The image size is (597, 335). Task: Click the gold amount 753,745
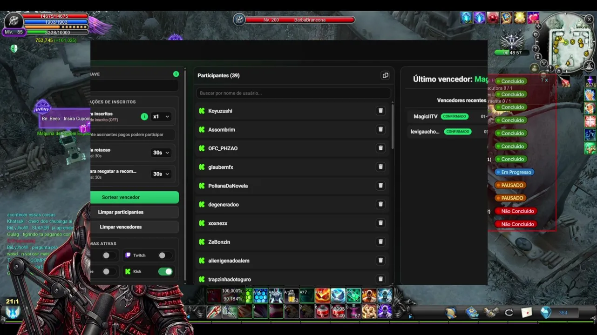point(44,40)
